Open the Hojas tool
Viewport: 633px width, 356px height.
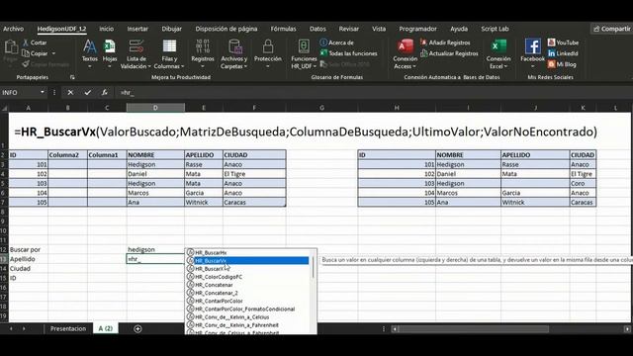110,54
